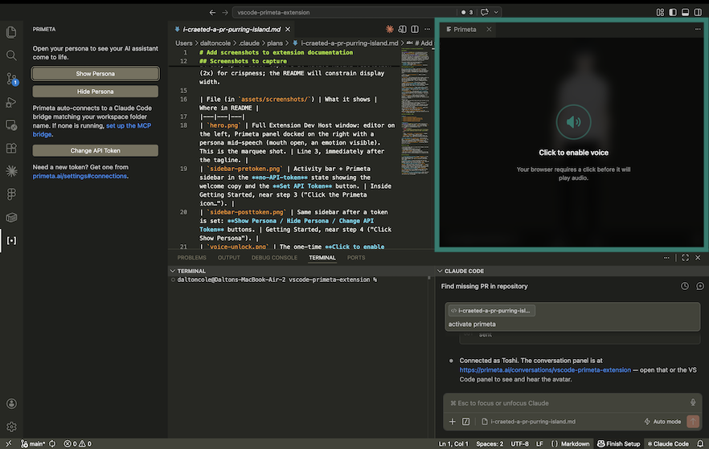
Task: Select the 'plans' breadcrumb segment
Action: (274, 43)
